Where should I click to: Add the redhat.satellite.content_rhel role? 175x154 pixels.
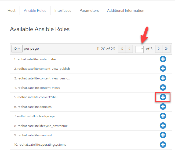pyautogui.click(x=163, y=59)
